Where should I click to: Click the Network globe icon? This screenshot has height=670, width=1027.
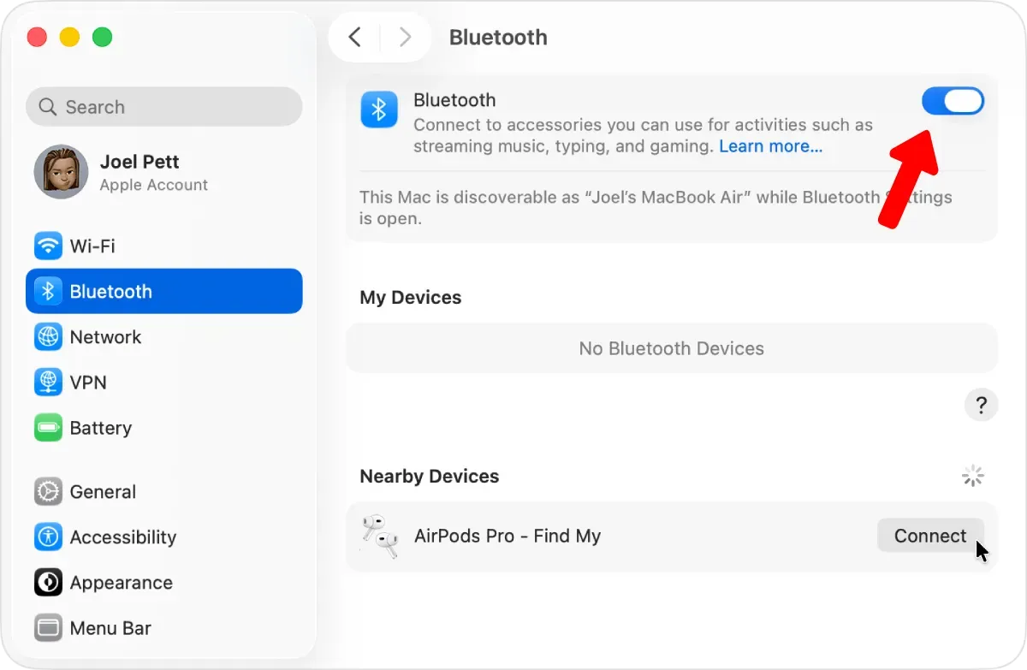(48, 337)
